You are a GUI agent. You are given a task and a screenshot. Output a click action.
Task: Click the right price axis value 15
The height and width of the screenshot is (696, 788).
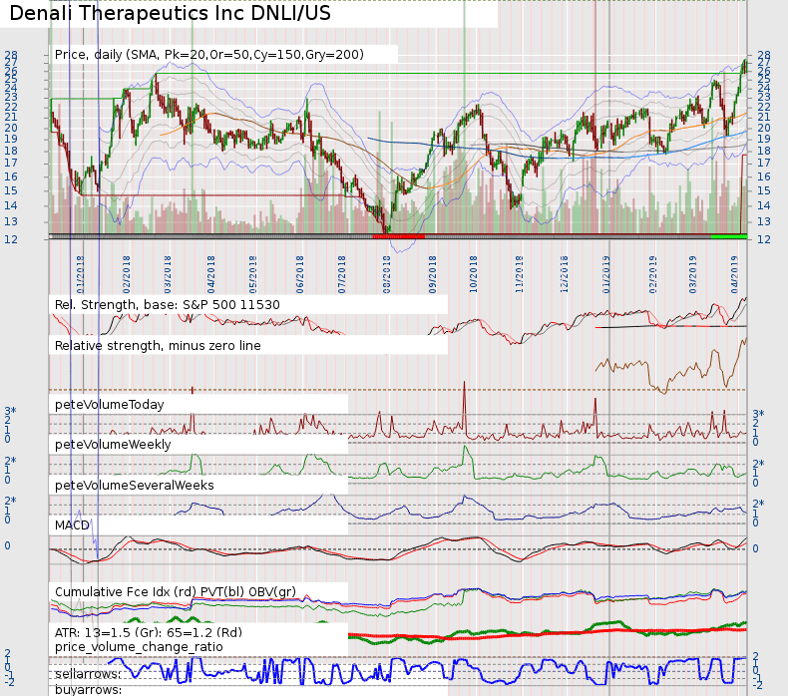[x=764, y=190]
